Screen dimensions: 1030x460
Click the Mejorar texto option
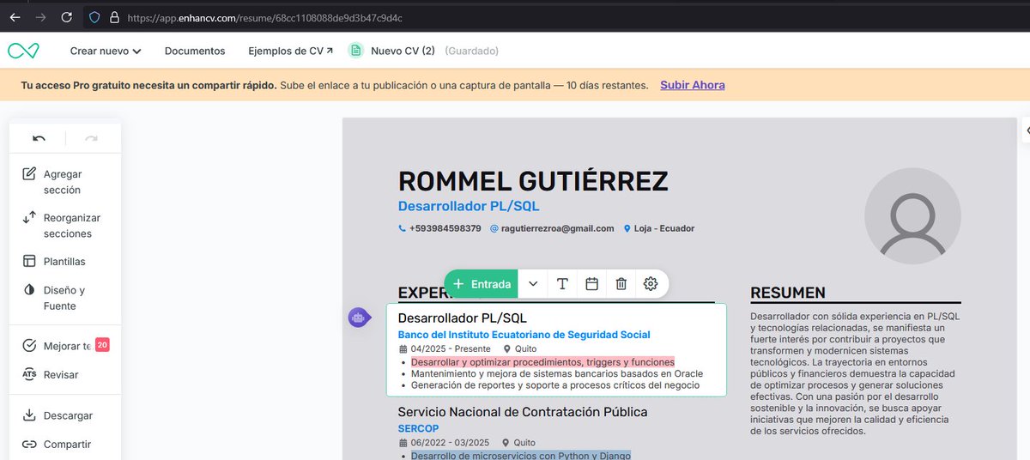point(56,346)
